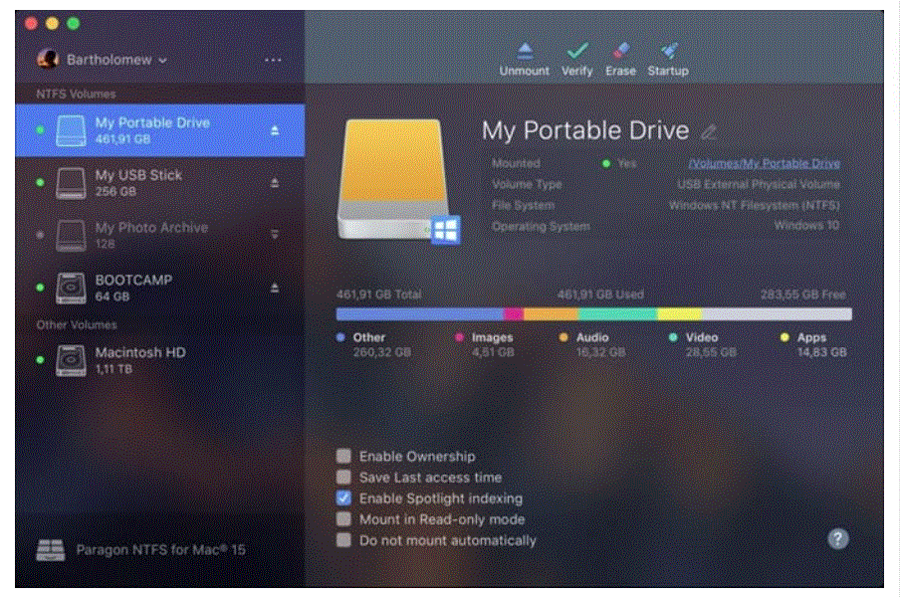Viewport: 900px width, 598px height.
Task: Click the 461,91 GB Total label
Action: [x=379, y=295]
